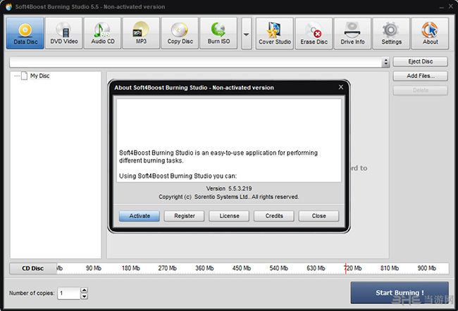Viewport: 458px width, 311px height.
Task: Close the About dialog with X
Action: (x=340, y=87)
